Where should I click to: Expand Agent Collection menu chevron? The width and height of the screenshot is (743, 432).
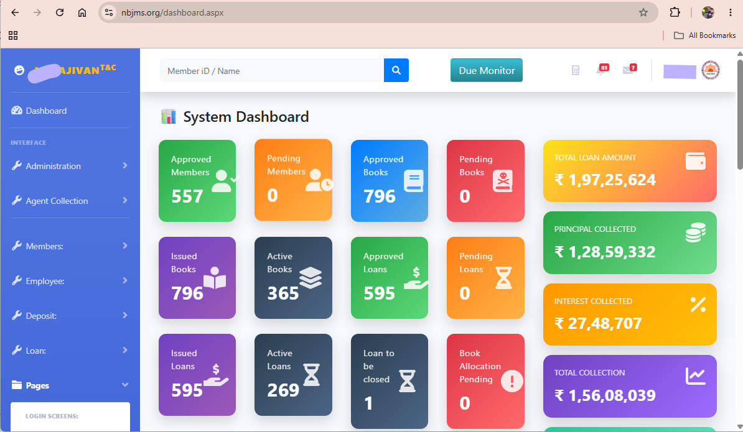click(x=125, y=201)
